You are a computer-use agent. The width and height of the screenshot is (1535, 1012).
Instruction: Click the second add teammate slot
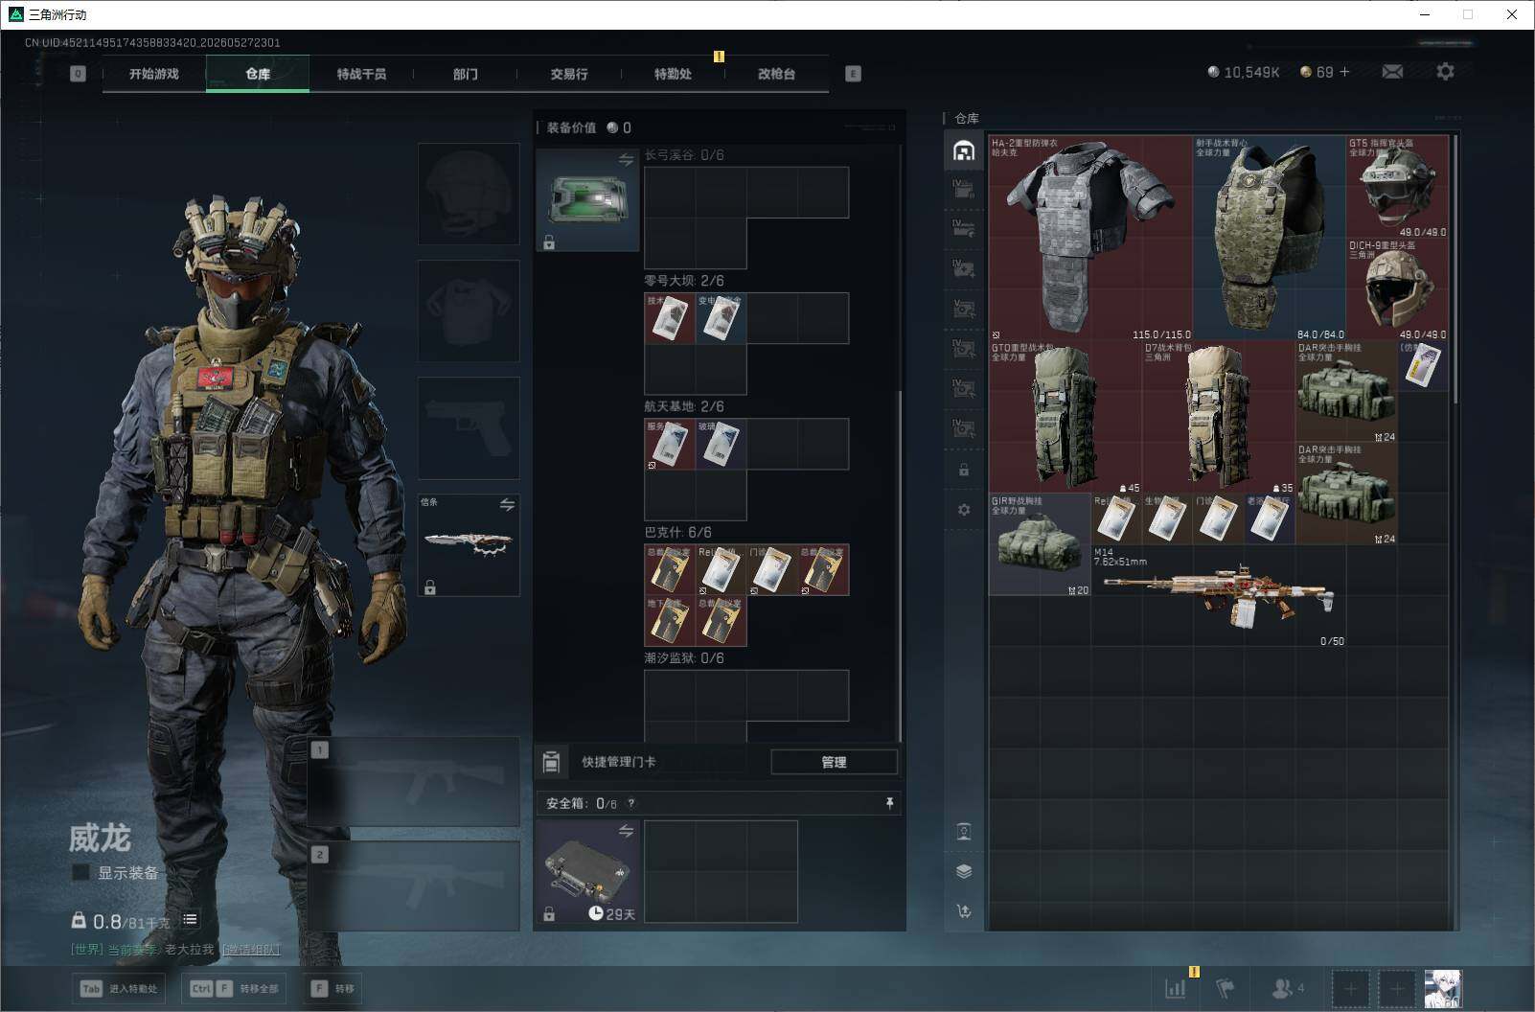[1396, 989]
